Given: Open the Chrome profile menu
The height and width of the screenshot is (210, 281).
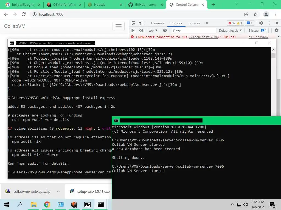Looking at the screenshot, I should (x=266, y=14).
